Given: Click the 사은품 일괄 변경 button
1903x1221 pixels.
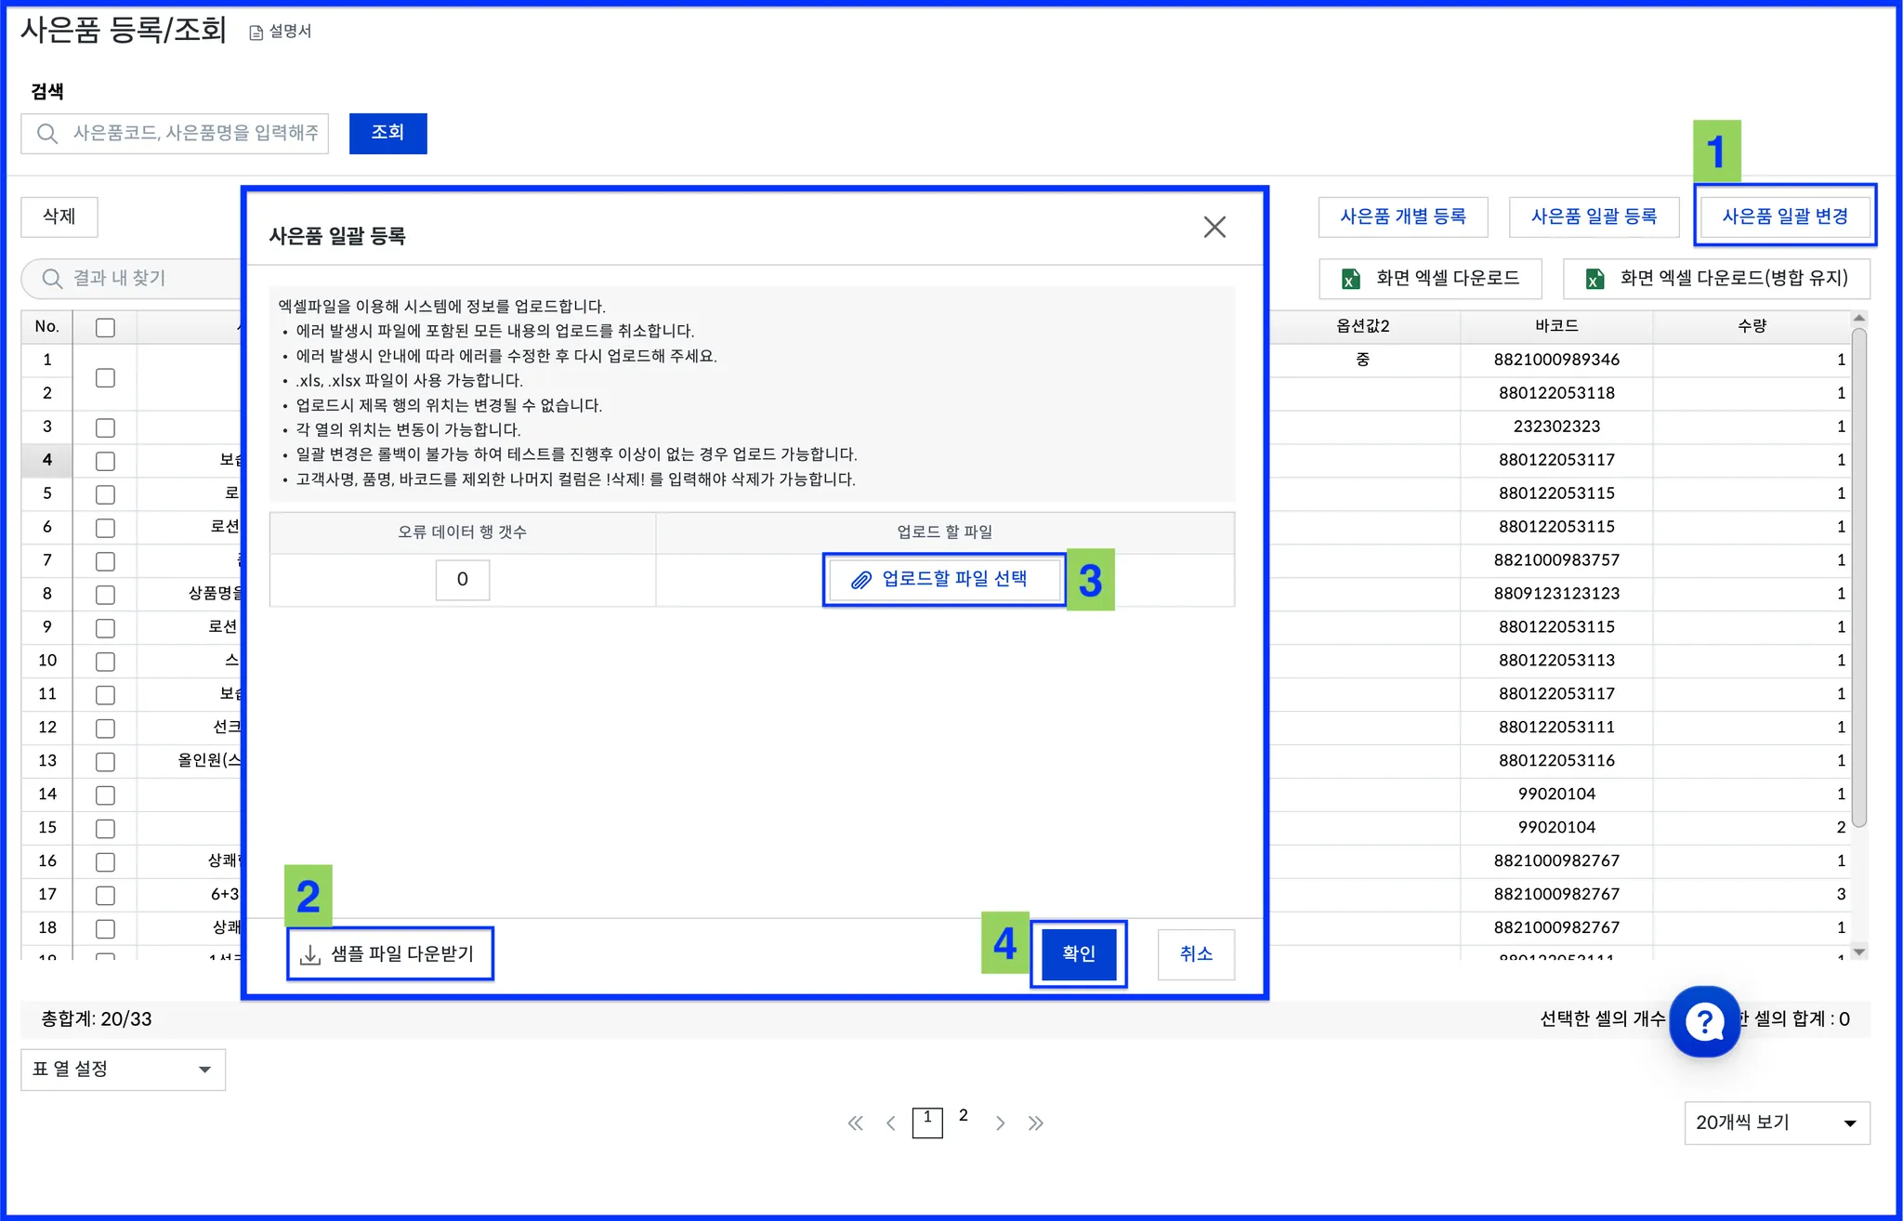Looking at the screenshot, I should (1784, 216).
